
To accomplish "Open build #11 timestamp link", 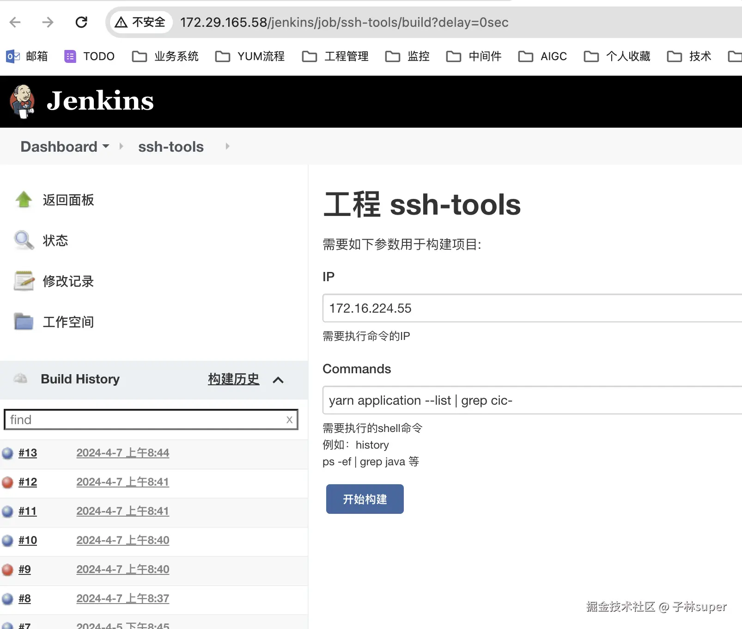I will point(123,511).
